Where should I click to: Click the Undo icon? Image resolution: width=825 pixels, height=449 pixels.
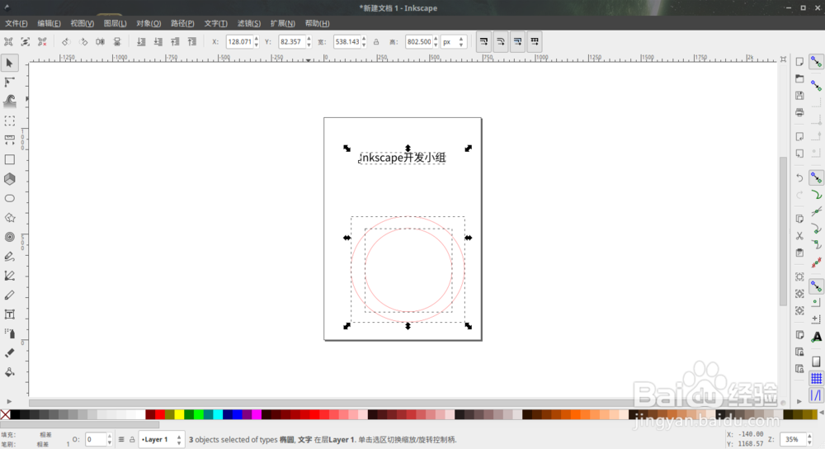click(x=799, y=178)
